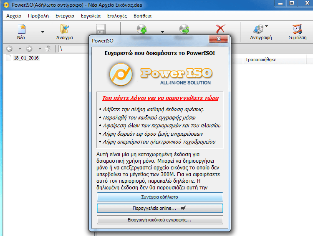Screen dimensions: 313x236
Task: Click the Add files disc icon
Action: coord(142,29)
